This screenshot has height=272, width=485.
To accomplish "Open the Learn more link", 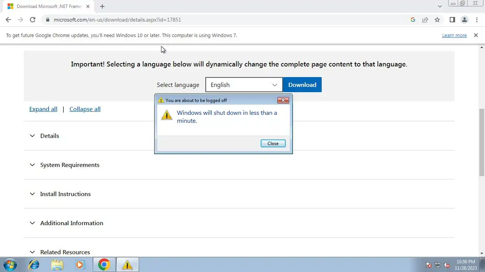I will [x=454, y=35].
